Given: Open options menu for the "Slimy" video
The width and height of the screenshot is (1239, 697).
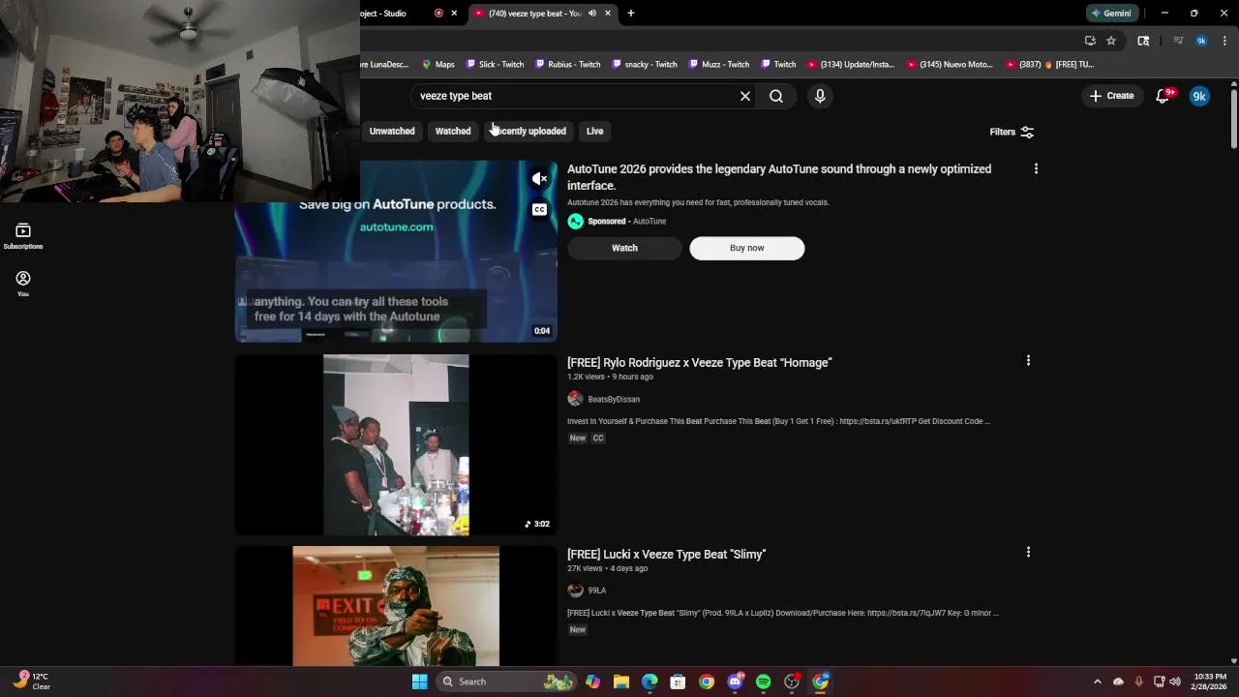Looking at the screenshot, I should point(1028,553).
